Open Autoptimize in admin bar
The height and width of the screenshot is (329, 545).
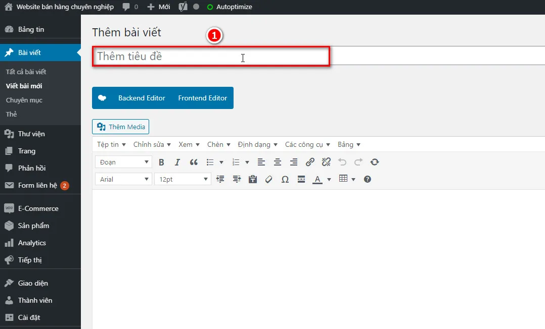tap(230, 7)
